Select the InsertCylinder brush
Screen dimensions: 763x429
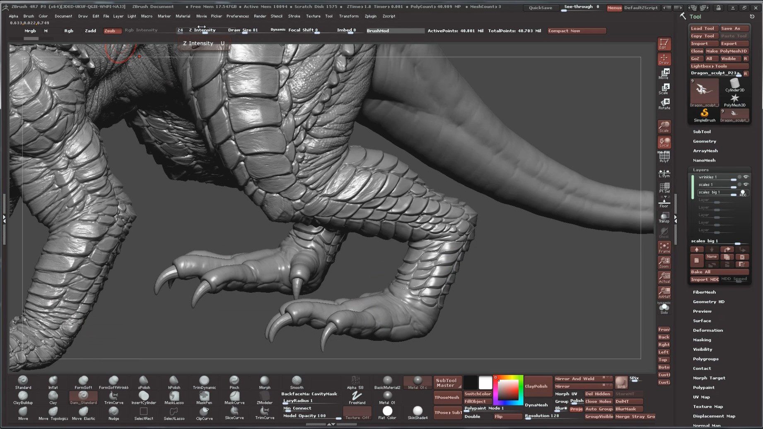[144, 398]
